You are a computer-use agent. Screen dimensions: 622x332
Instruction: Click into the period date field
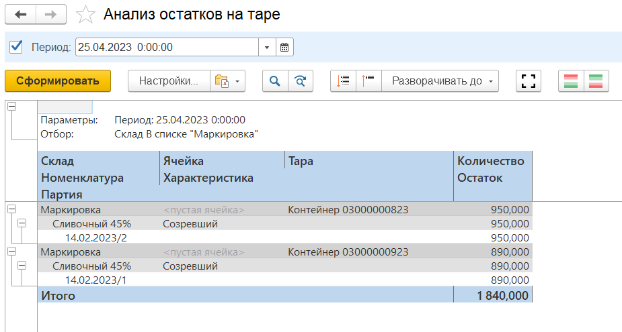[x=166, y=47]
